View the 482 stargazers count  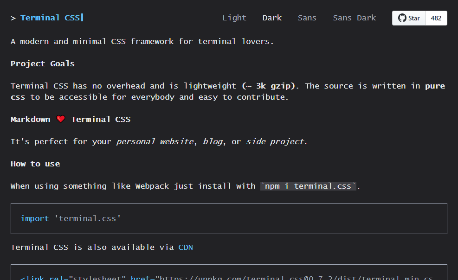click(436, 18)
